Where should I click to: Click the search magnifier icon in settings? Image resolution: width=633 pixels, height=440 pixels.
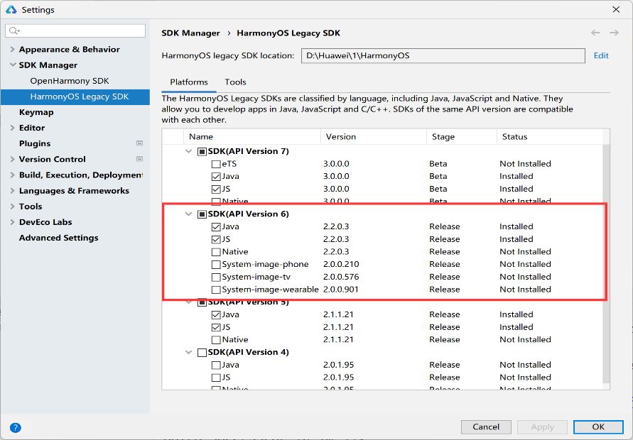click(x=13, y=31)
